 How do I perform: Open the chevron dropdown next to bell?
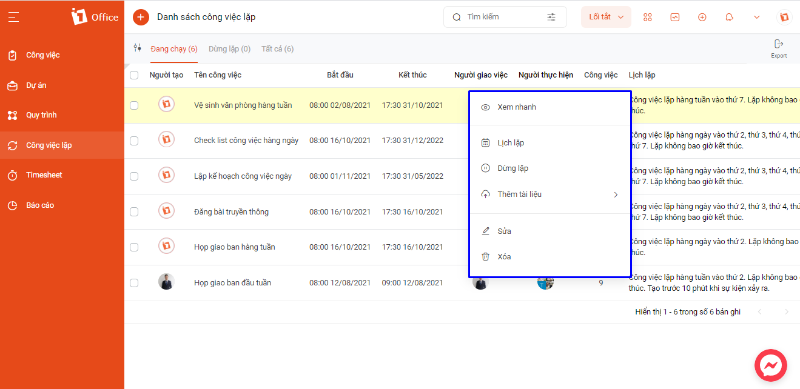[757, 17]
